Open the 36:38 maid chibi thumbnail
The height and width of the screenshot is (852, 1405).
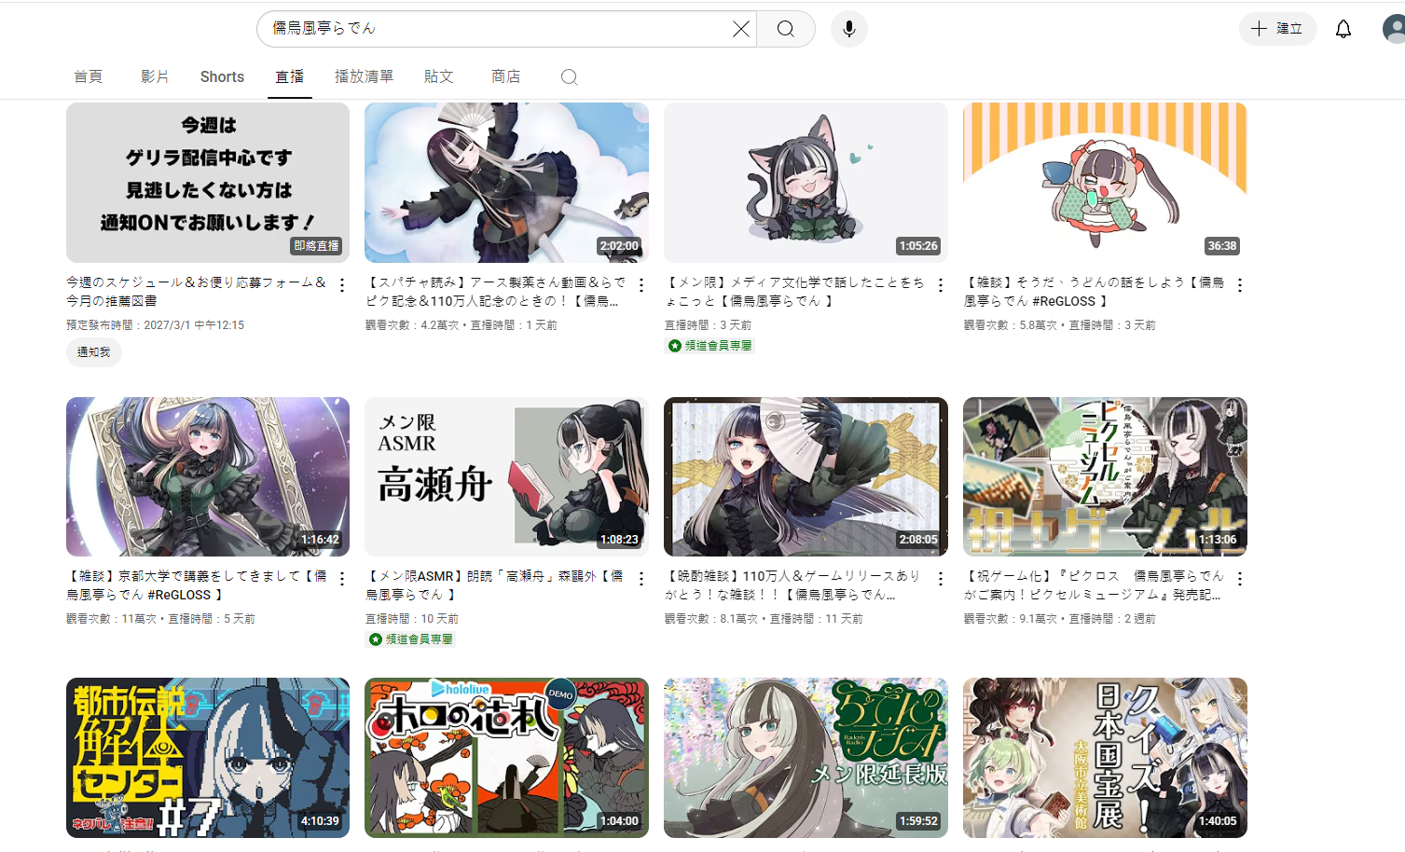point(1105,183)
